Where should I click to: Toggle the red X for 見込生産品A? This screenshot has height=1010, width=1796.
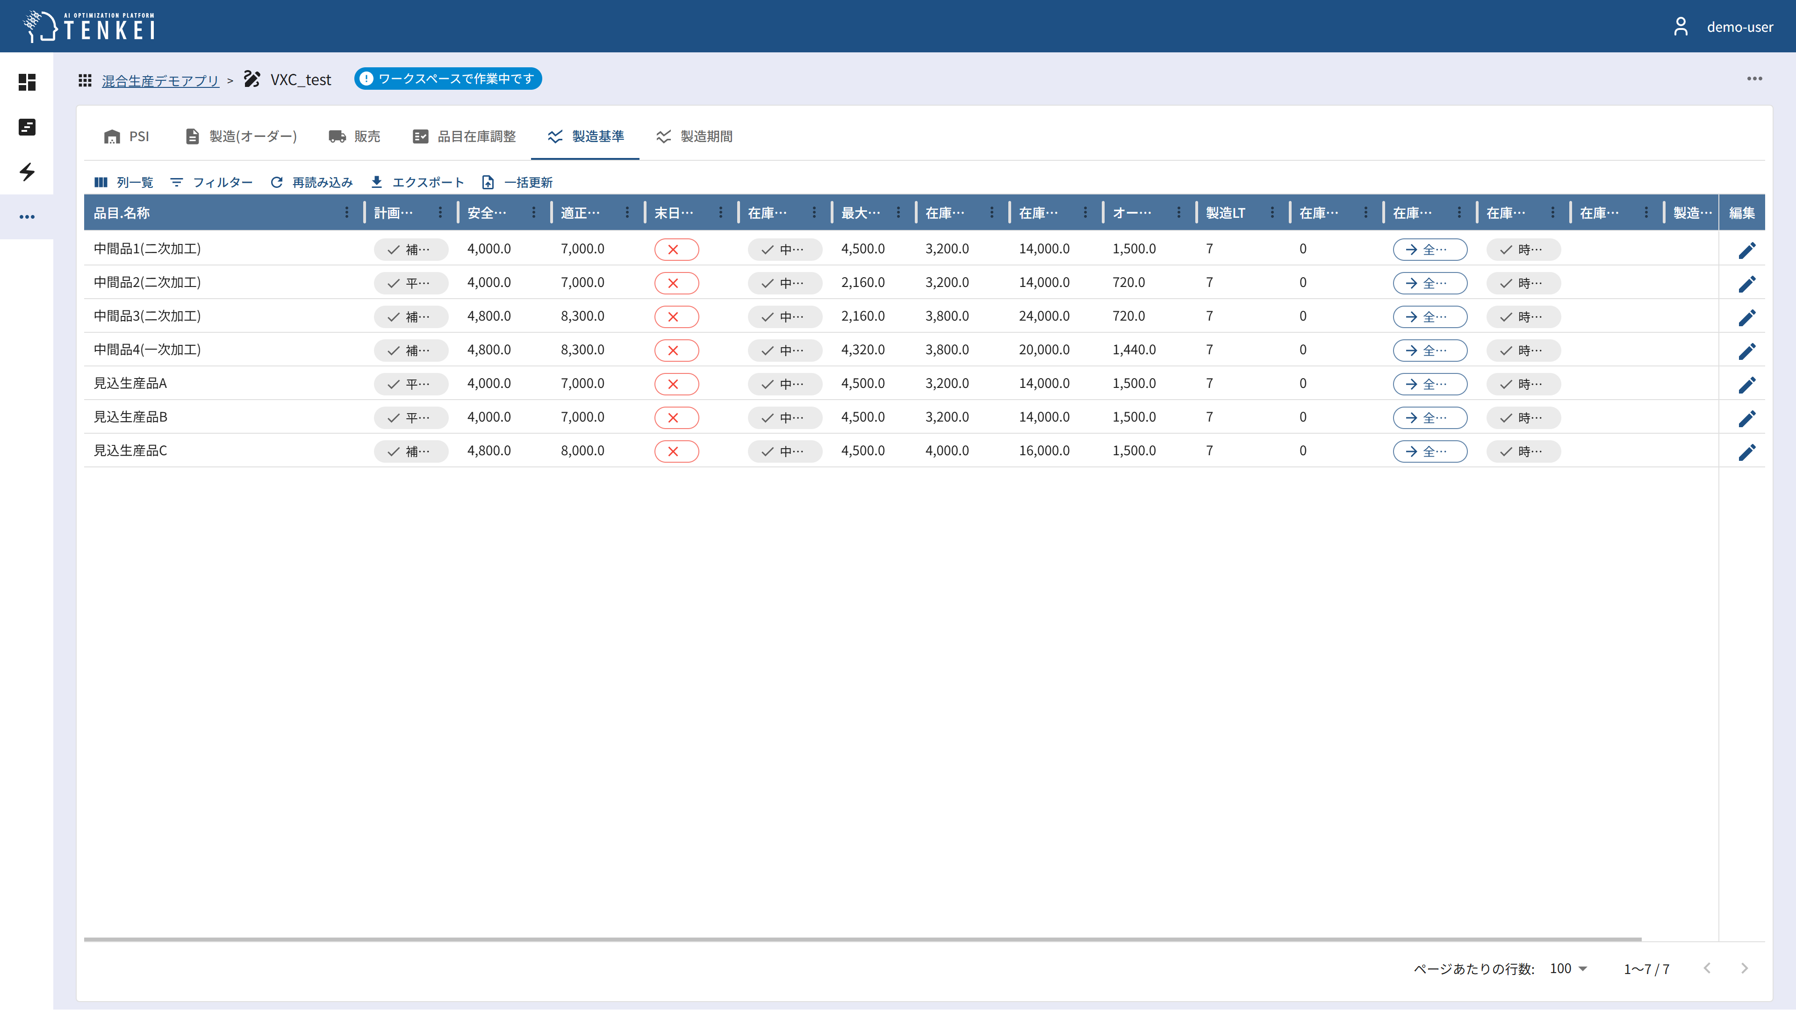point(675,384)
